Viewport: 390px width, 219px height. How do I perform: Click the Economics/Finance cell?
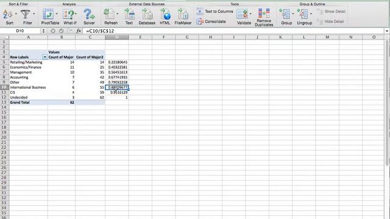pos(29,68)
